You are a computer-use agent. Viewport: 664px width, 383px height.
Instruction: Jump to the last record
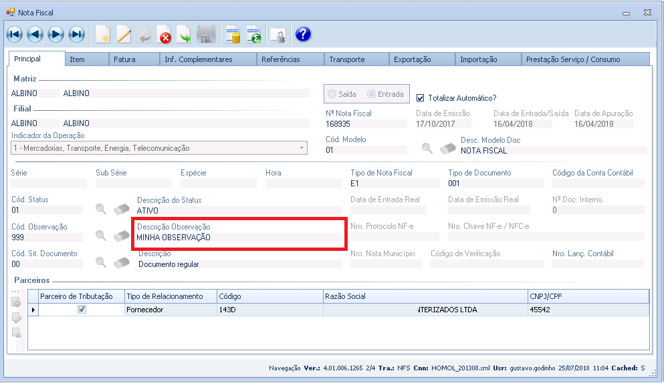76,35
